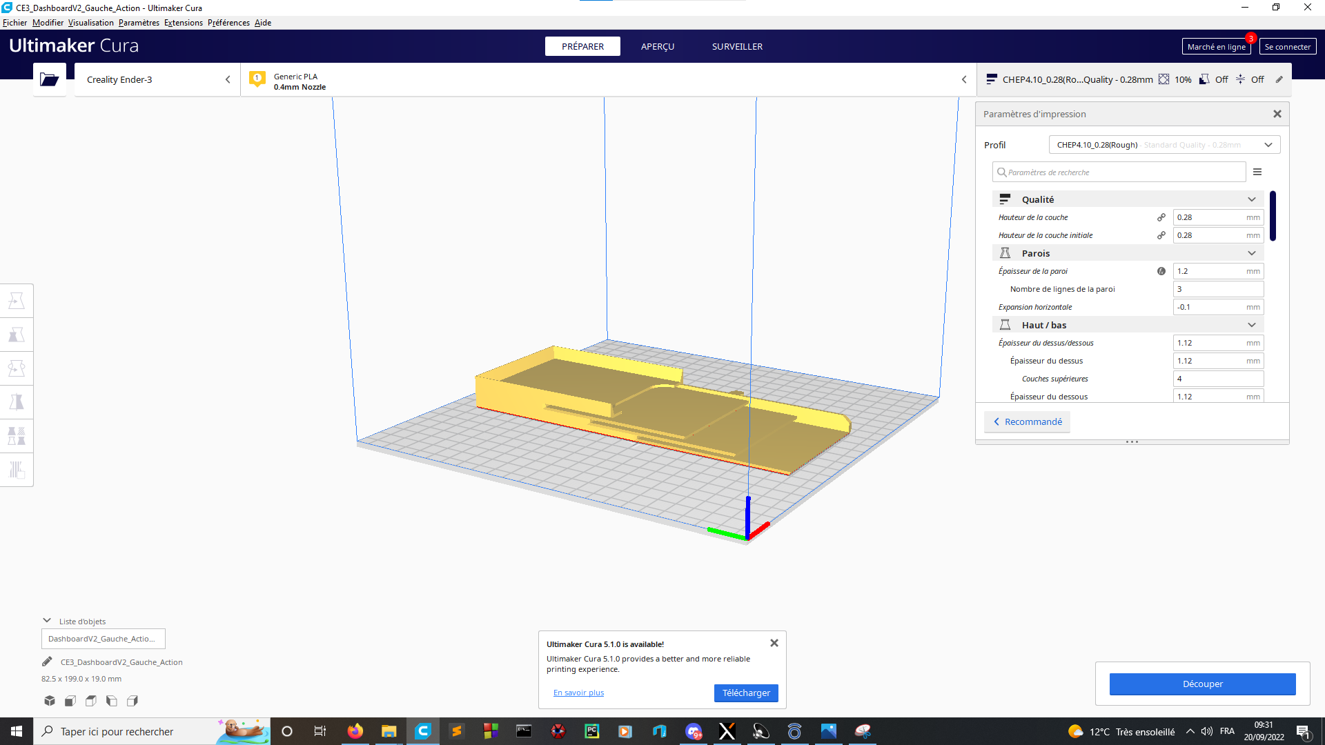
Task: Open settings visibility hamburger menu
Action: click(x=1257, y=172)
